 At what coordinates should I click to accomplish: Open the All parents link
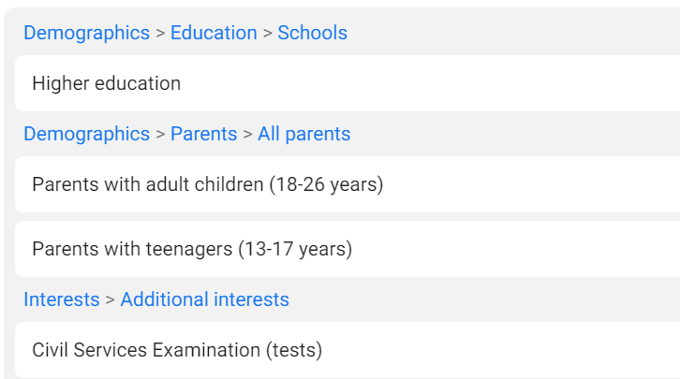pos(304,134)
